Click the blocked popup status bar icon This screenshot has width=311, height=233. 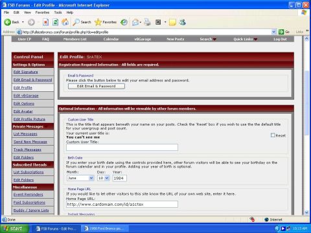252,219
